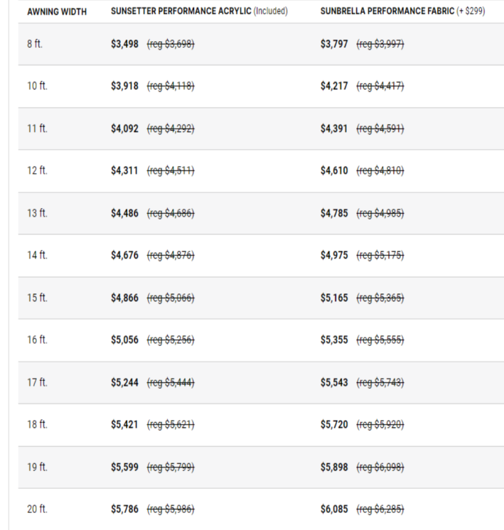504x530 pixels.
Task: Click the crossed-out reg $4,118 price
Action: pos(170,87)
